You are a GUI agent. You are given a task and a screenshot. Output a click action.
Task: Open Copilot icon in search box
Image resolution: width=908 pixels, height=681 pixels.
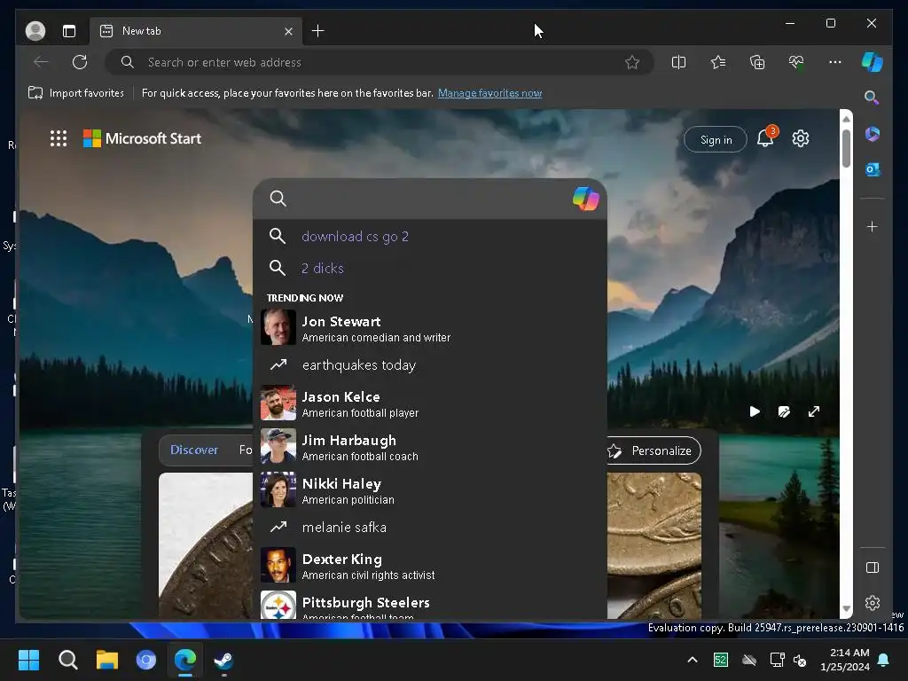pyautogui.click(x=585, y=199)
